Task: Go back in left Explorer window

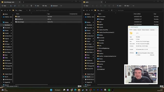Action: [x=2, y=10]
